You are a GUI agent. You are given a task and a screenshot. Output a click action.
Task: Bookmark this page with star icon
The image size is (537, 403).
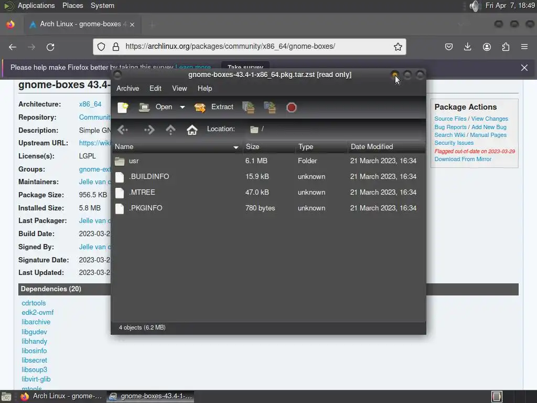pos(398,47)
